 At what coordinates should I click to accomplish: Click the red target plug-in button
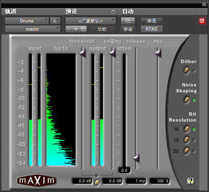pyautogui.click(x=202, y=21)
